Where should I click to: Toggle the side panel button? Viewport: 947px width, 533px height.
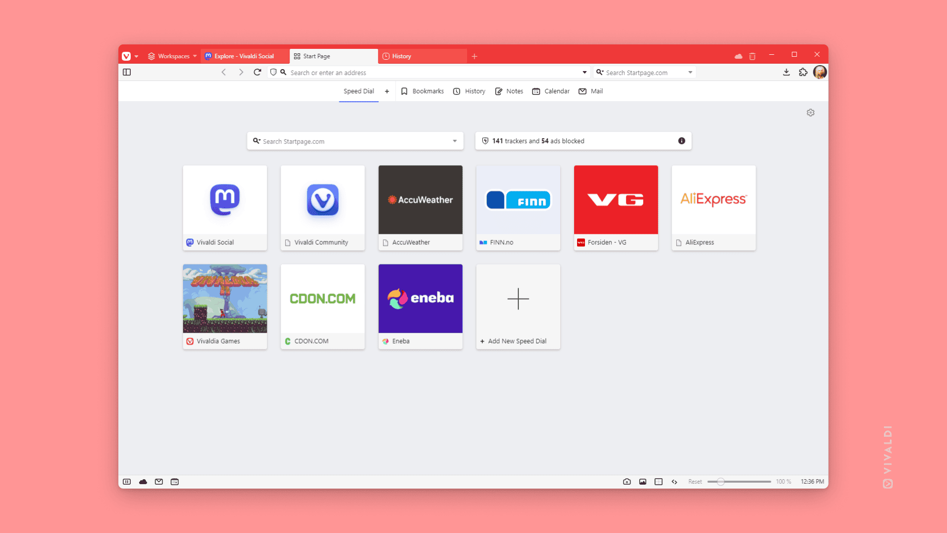coord(127,72)
